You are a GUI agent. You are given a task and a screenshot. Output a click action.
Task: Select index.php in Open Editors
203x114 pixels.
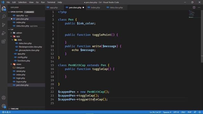26,22
